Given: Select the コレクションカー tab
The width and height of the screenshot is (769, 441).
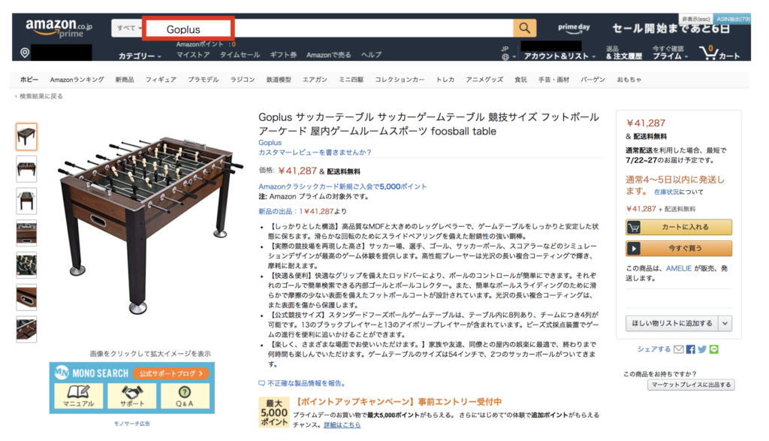Looking at the screenshot, I should (x=400, y=80).
